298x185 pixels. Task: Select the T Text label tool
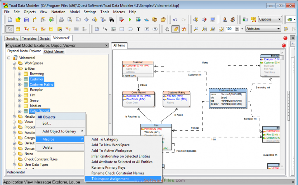pos(139,29)
